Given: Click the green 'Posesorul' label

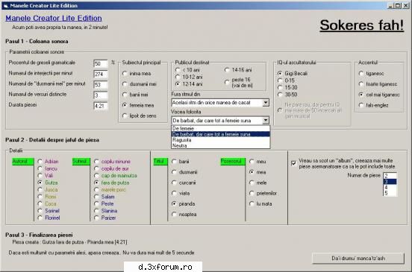Looking at the screenshot, I should click(233, 161).
